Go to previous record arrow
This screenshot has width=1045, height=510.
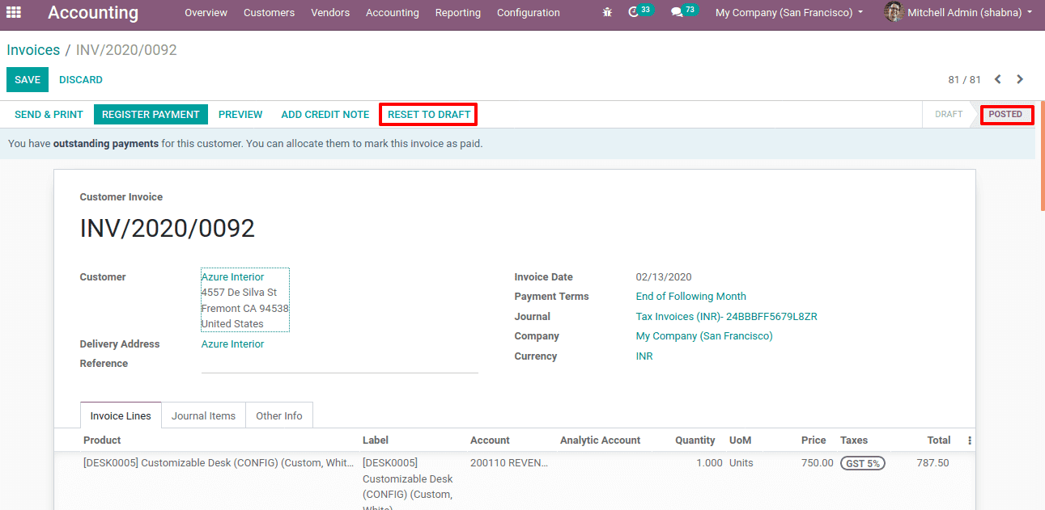pos(998,79)
